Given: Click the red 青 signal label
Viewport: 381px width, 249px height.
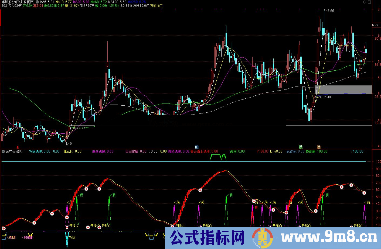Looking at the screenshot, I should [x=256, y=207].
